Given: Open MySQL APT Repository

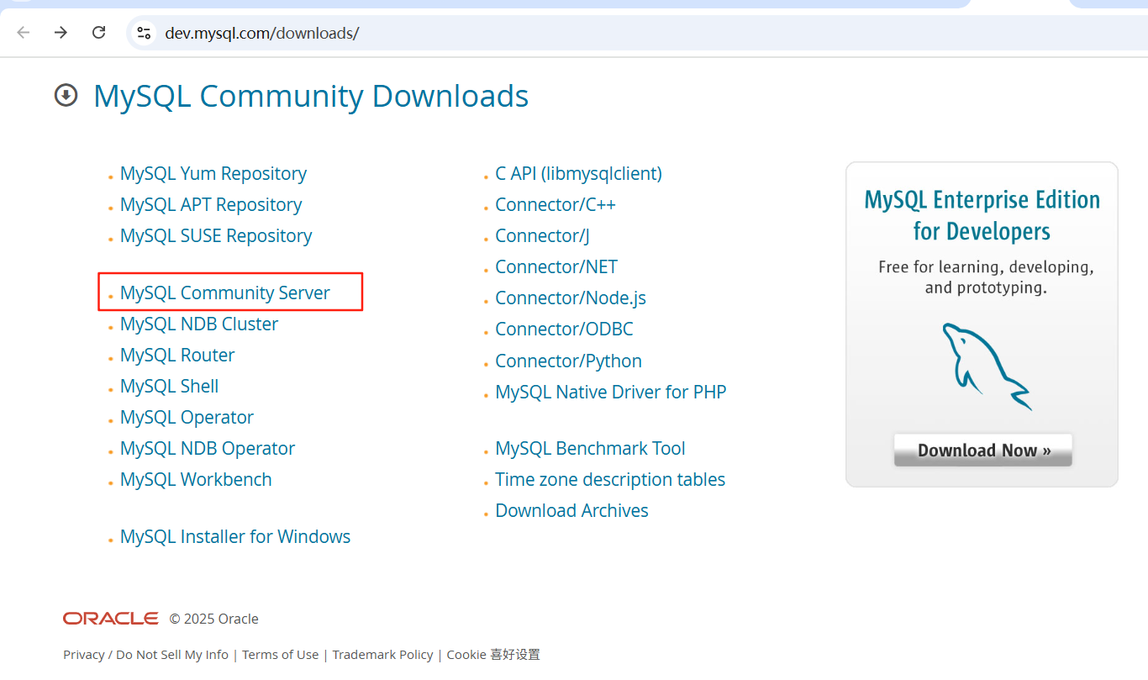Looking at the screenshot, I should click(211, 204).
